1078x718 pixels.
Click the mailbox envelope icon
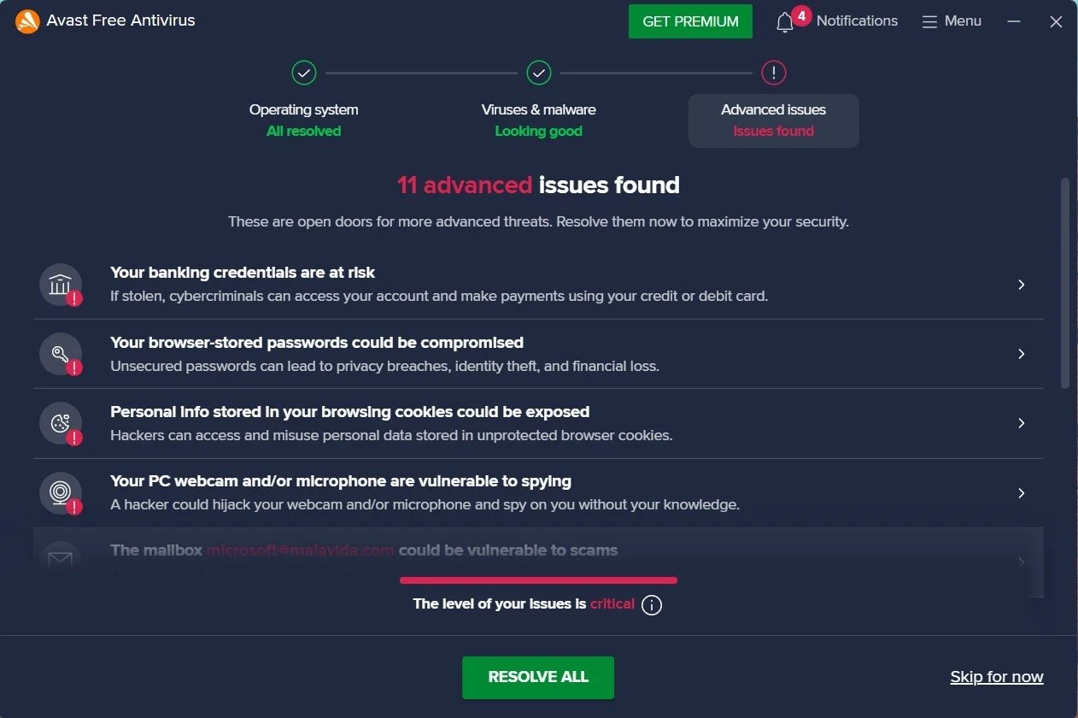point(59,560)
